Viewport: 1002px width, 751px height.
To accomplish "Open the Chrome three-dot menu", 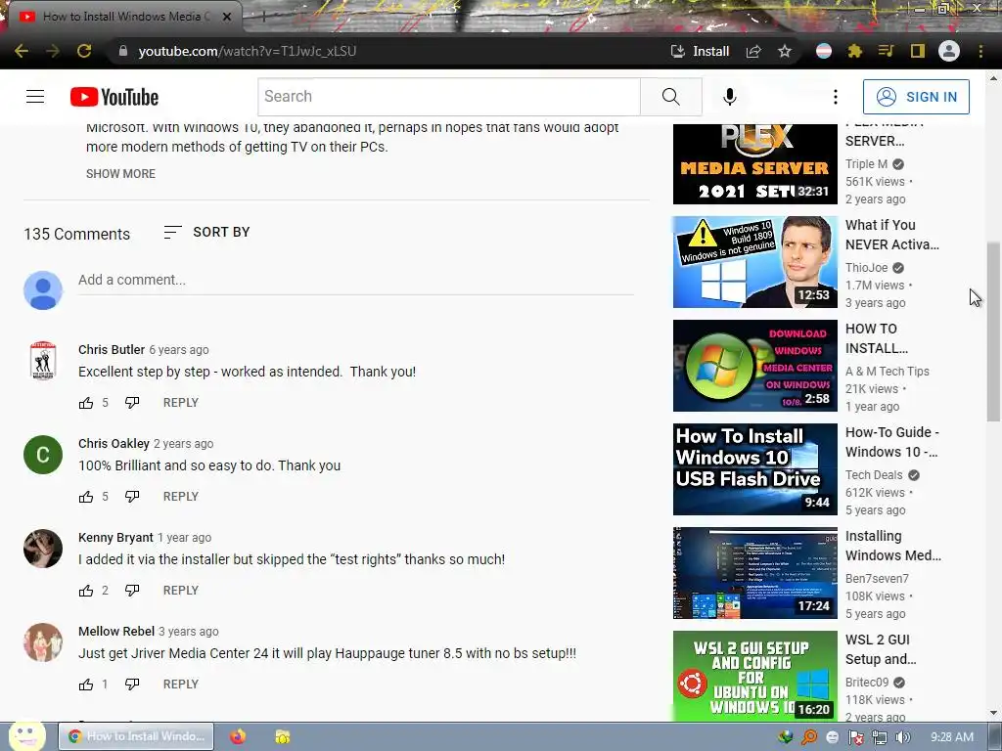I will click(980, 51).
